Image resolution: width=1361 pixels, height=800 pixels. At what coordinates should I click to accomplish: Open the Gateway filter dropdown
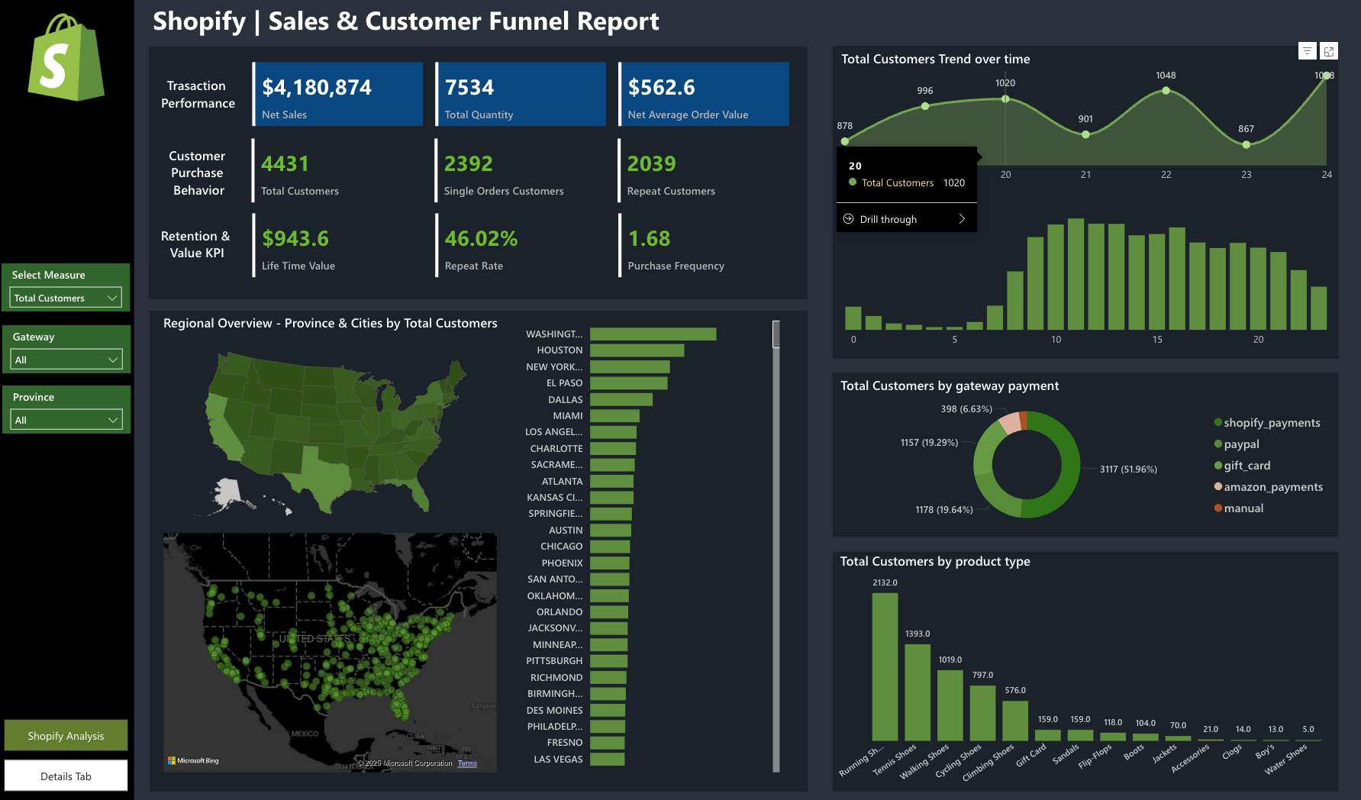[66, 360]
